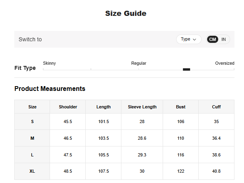Select the size M row label
This screenshot has width=244, height=183.
[x=32, y=138]
